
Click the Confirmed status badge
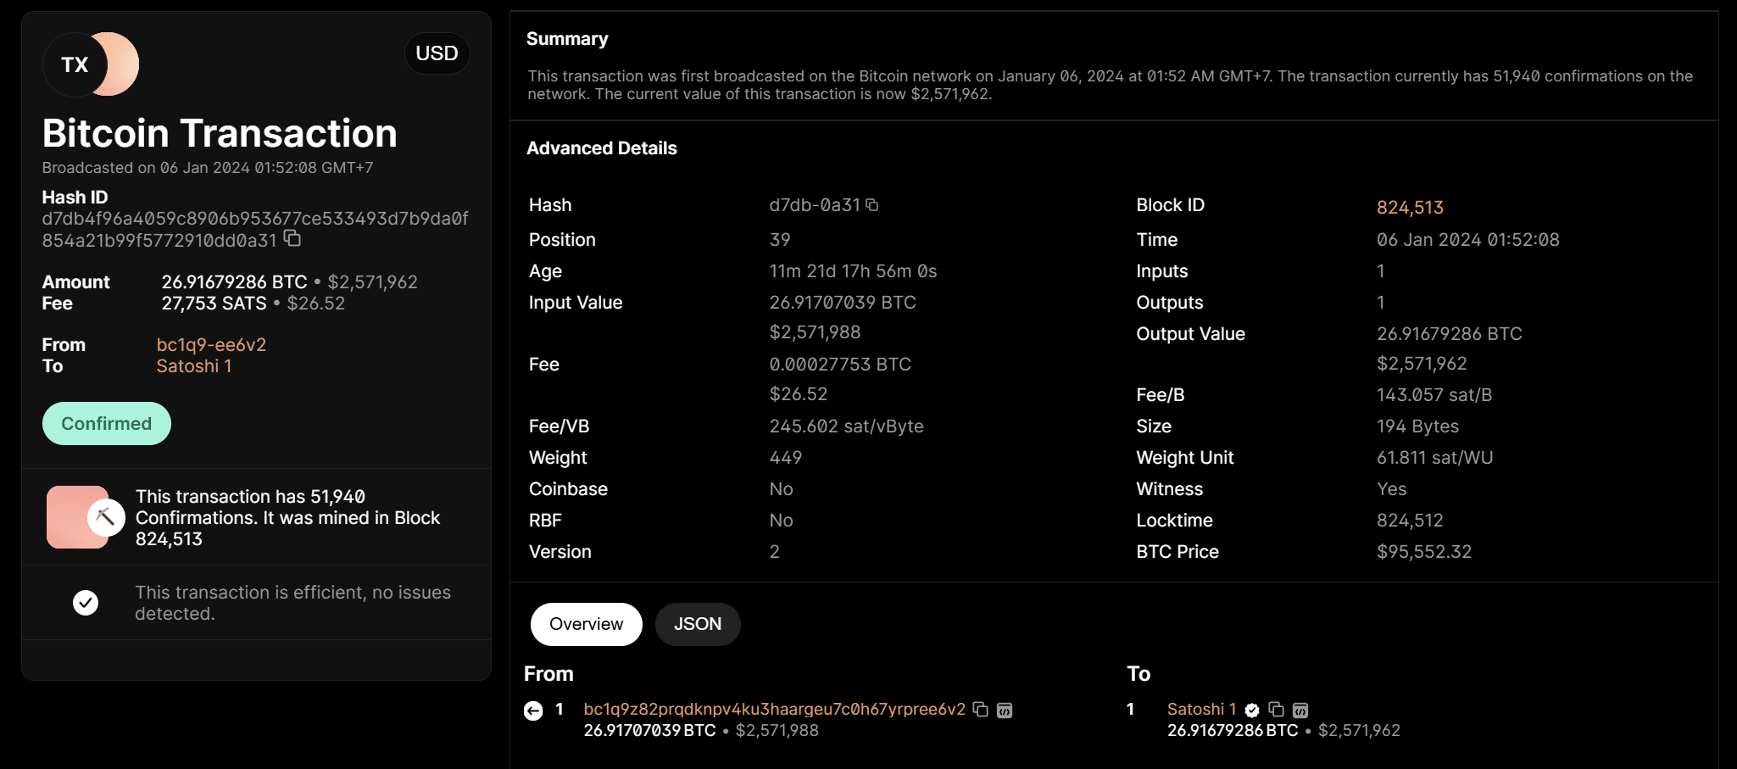[x=107, y=423]
